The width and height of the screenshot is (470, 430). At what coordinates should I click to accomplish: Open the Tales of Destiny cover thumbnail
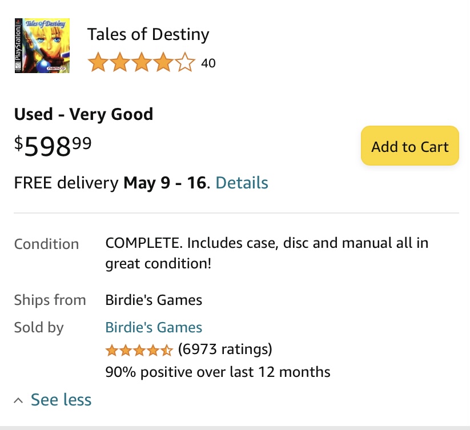(x=42, y=46)
